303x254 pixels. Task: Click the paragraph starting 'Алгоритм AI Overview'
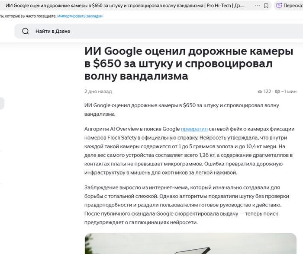pos(190,151)
